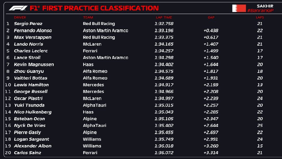Click Nyck De Vries' 25 laps count
The height and width of the screenshot is (159, 282).
tap(260, 125)
